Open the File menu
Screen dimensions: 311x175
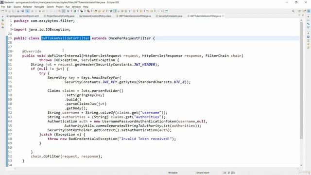pyautogui.click(x=3, y=7)
